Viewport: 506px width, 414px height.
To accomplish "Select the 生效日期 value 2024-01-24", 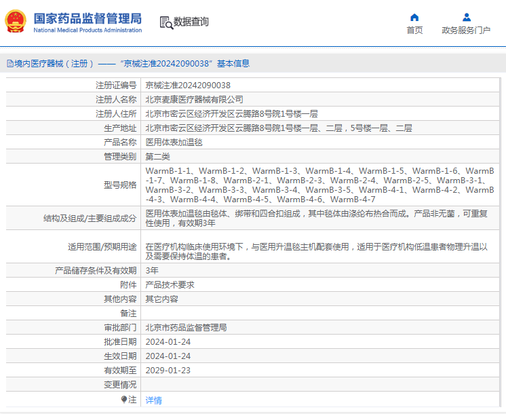I will point(168,356).
